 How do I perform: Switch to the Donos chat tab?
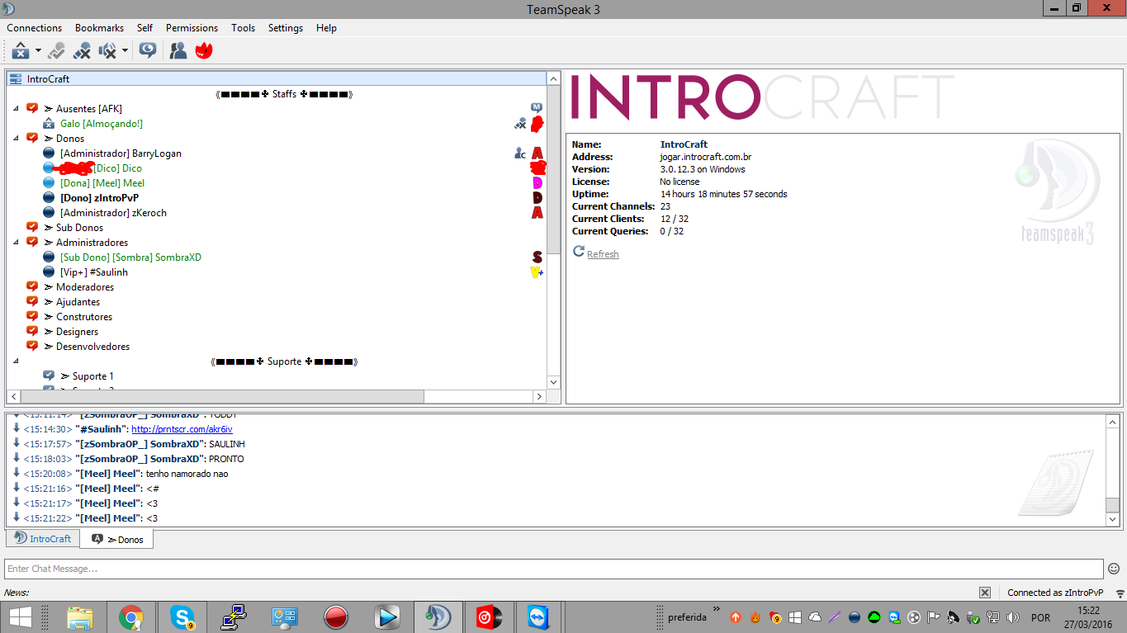[x=116, y=540]
